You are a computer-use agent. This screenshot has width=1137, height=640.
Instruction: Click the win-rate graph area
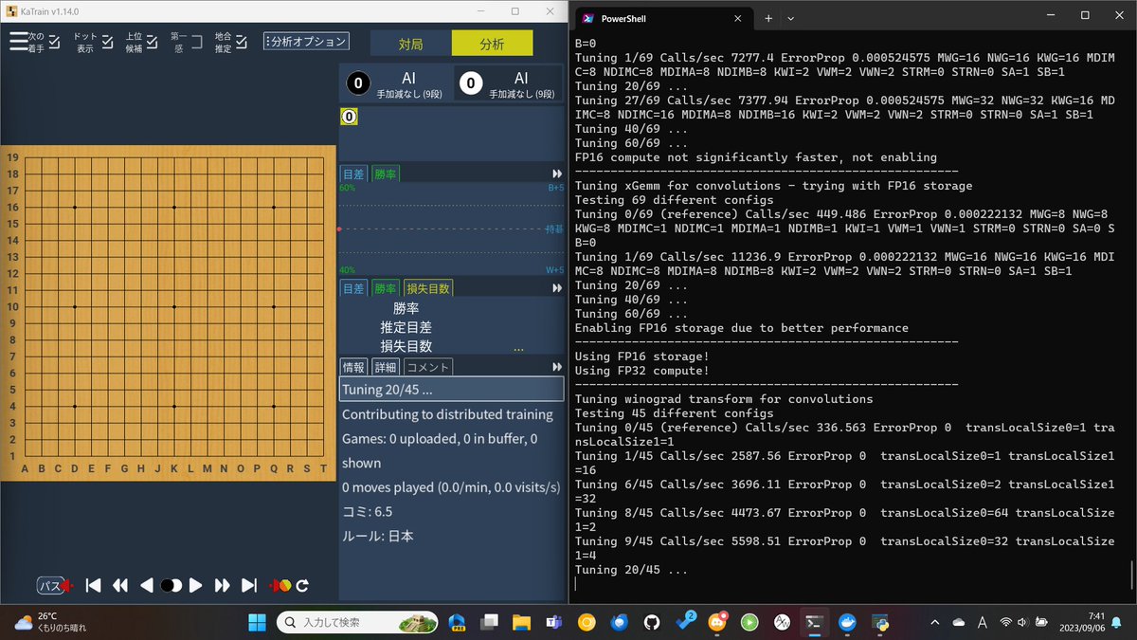coord(451,229)
